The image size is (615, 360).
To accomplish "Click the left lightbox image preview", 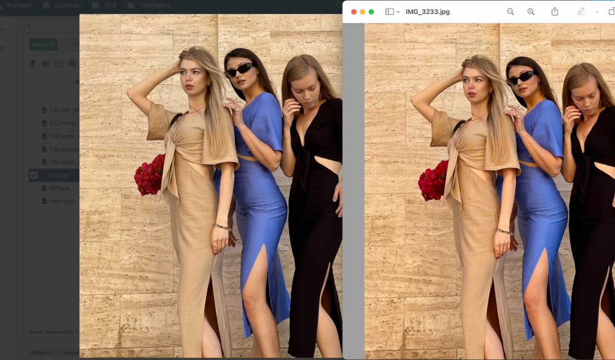I will 210,186.
